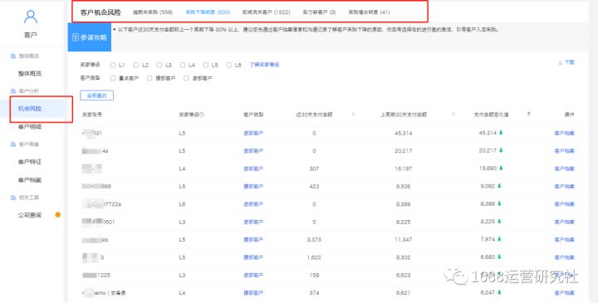Switch to the 超期未采购 (556) tab
Image resolution: width=598 pixels, height=303 pixels.
153,12
